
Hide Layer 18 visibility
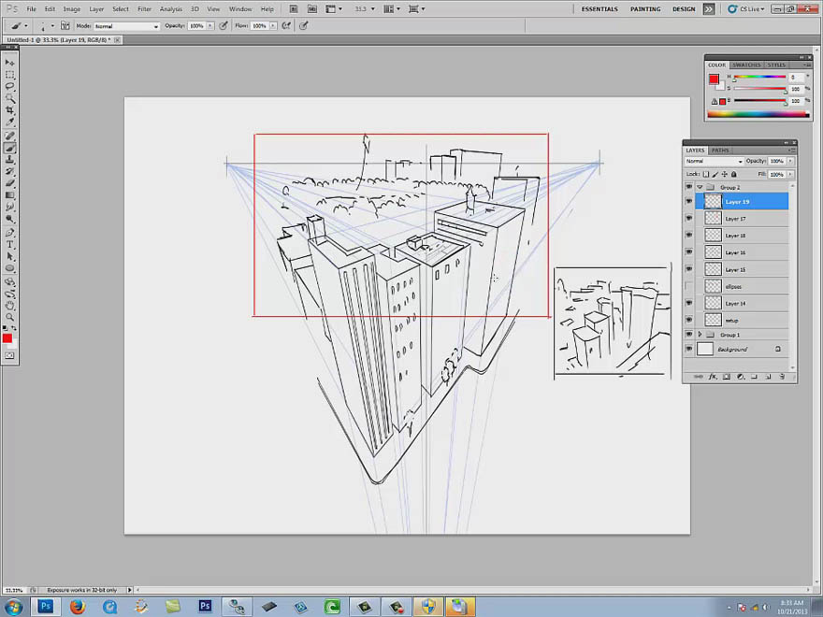[x=688, y=235]
